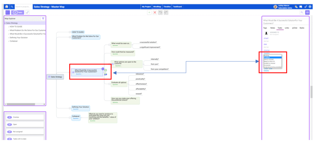Viewport: 316px width, 145px height.
Task: Open the Notes tab in the properties panel
Action: coord(272,28)
